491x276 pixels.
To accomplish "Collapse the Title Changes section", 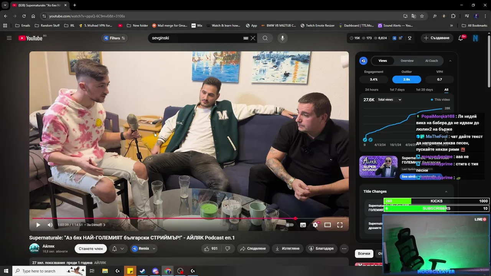I will [x=446, y=192].
